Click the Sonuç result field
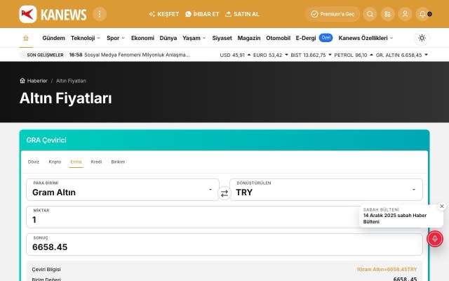 [224, 244]
